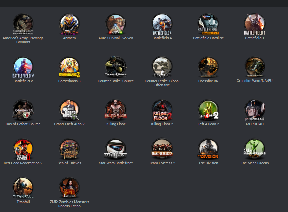Click the ARK: Survival Evolved icon
Screen dimensions: 288x212
click(x=116, y=24)
